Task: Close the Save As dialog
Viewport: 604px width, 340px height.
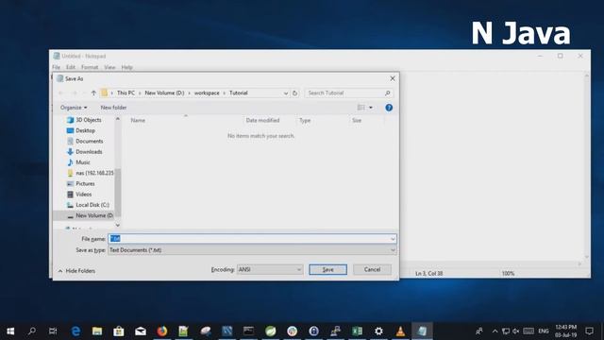Action: [x=393, y=78]
